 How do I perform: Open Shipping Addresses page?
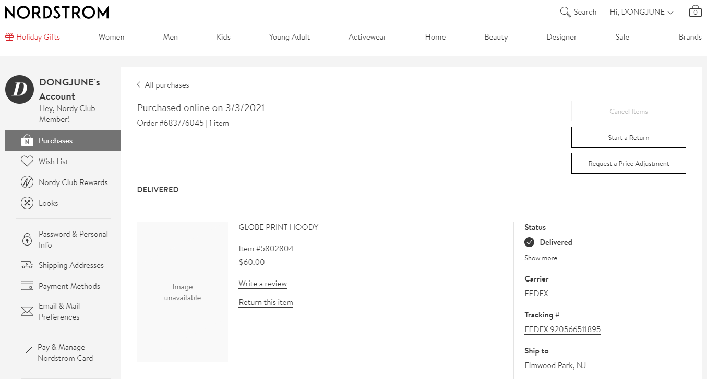(x=71, y=265)
